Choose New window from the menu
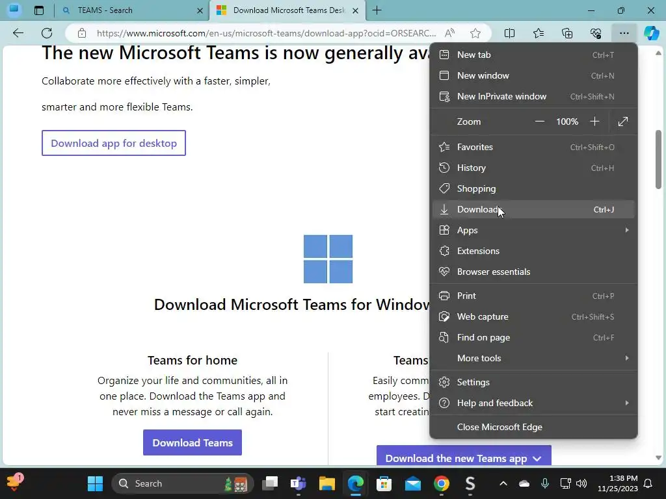This screenshot has width=666, height=499. pos(533,75)
